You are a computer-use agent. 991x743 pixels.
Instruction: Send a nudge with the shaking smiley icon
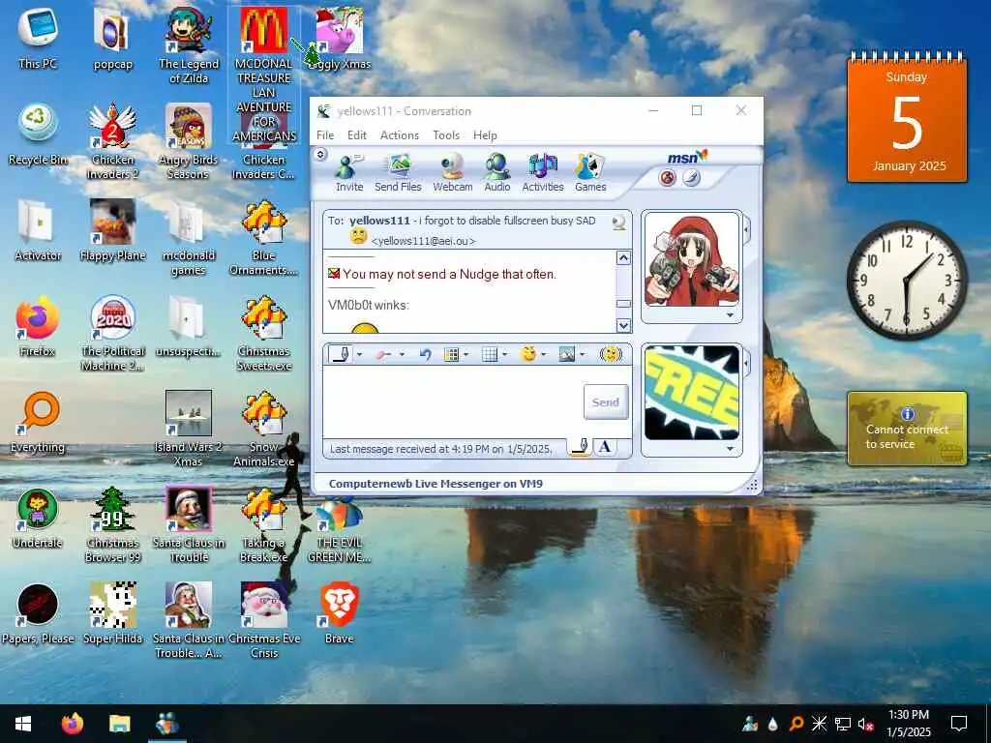611,354
